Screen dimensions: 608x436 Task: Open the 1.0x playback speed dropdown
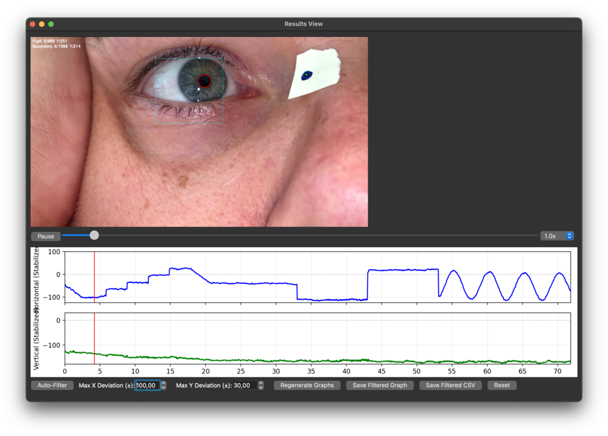pyautogui.click(x=557, y=236)
